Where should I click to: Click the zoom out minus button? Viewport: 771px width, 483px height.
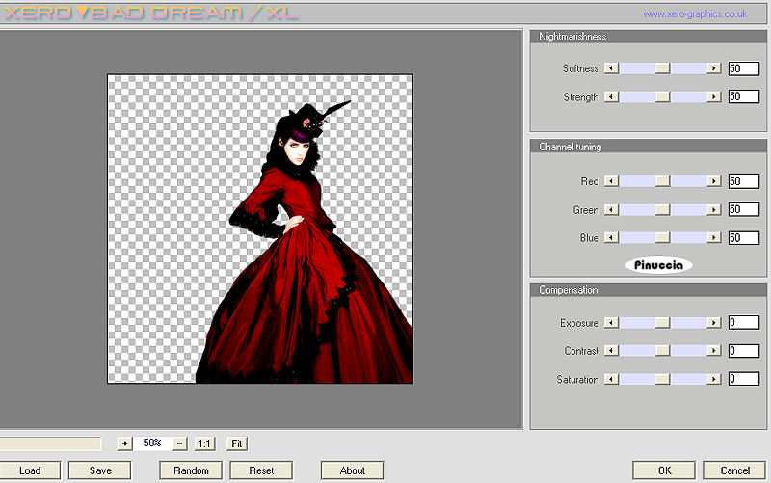pyautogui.click(x=179, y=443)
